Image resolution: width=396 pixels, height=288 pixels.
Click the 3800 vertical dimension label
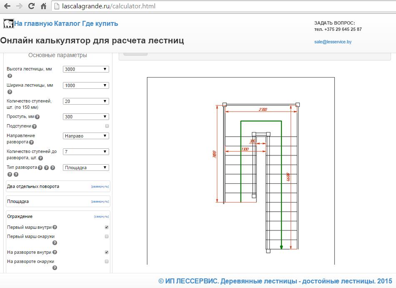[x=214, y=154]
